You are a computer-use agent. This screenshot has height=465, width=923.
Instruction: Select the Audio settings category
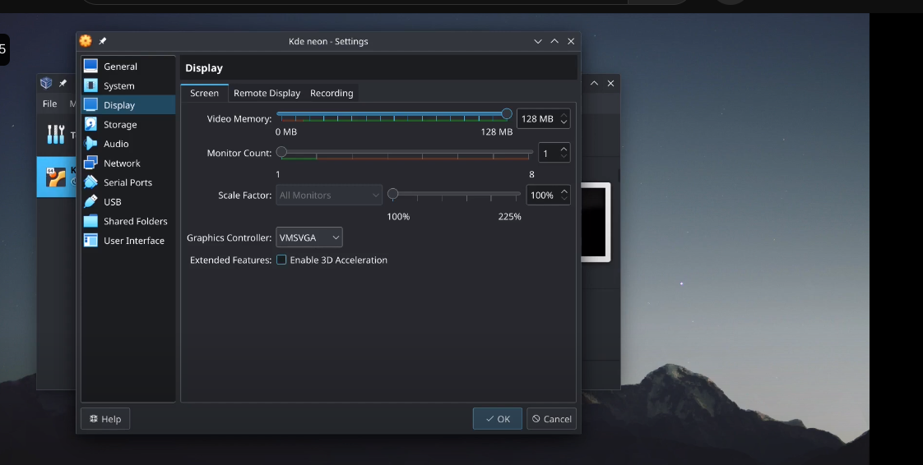pos(116,144)
